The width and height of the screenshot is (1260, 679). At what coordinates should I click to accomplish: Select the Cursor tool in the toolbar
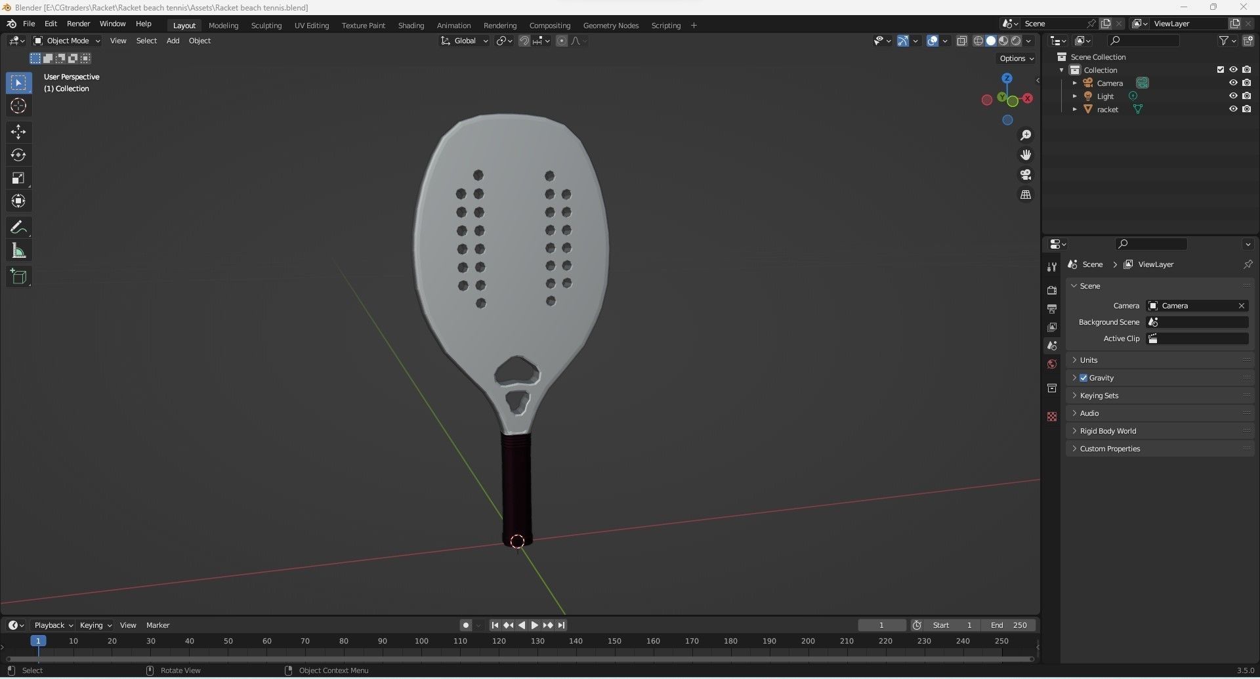[18, 106]
